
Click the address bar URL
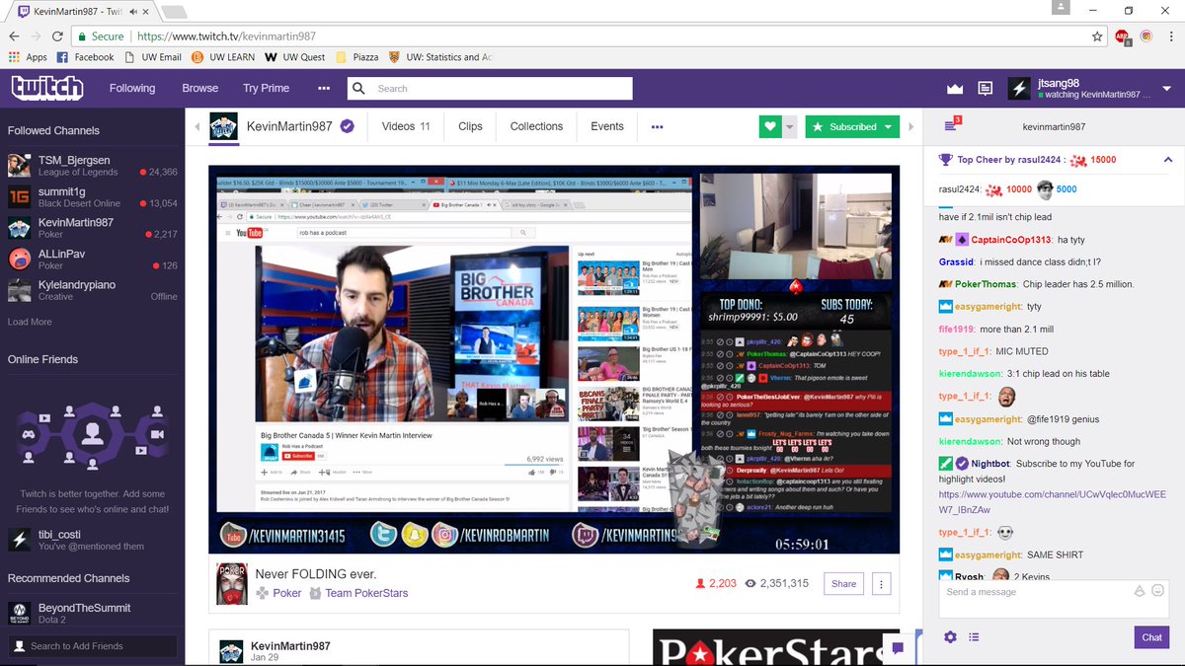pos(226,37)
